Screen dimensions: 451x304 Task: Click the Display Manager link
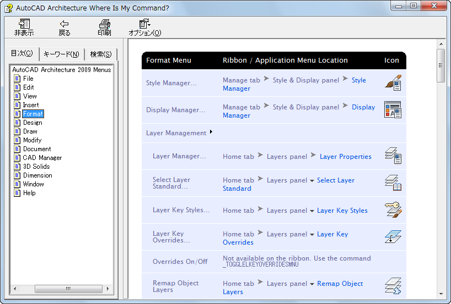[363, 107]
